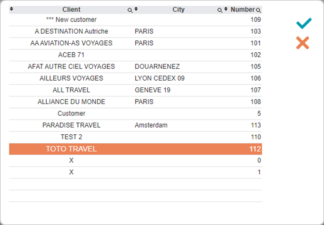Click the Number column header
Screen dimensions: 324x225
[243, 9]
